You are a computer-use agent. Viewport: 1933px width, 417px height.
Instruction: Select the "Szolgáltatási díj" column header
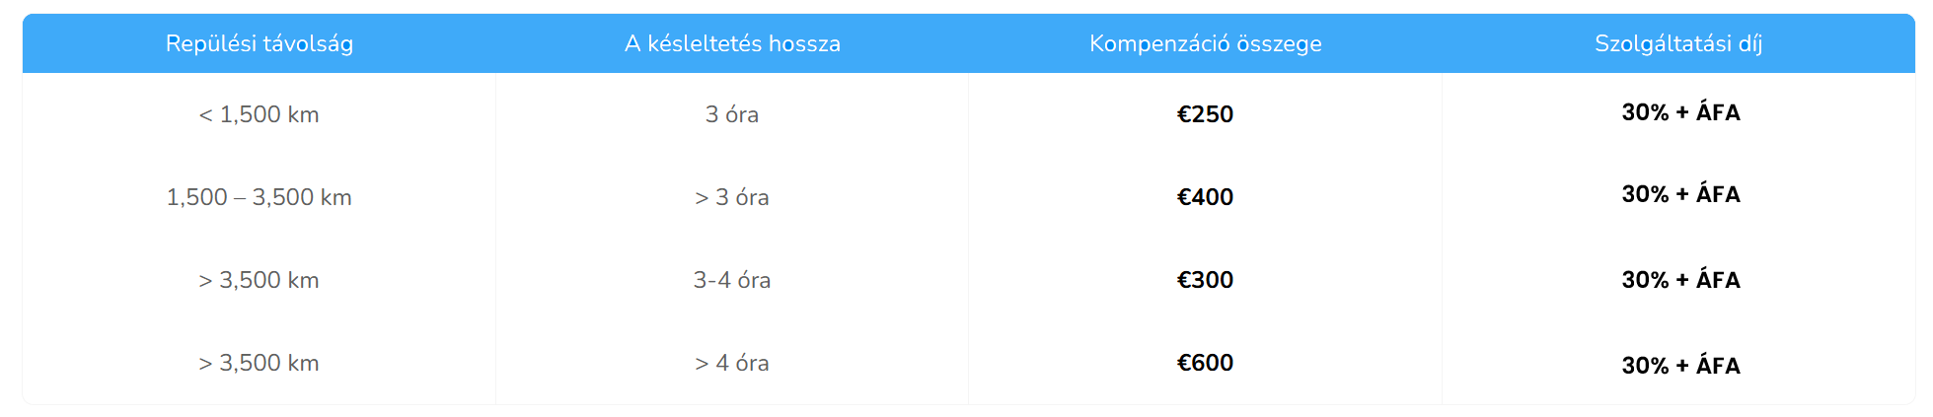click(1677, 43)
